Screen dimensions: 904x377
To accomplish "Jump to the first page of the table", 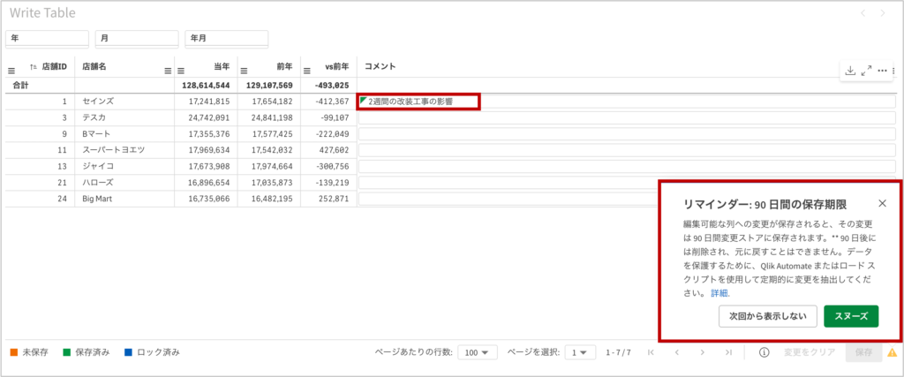I will [652, 352].
